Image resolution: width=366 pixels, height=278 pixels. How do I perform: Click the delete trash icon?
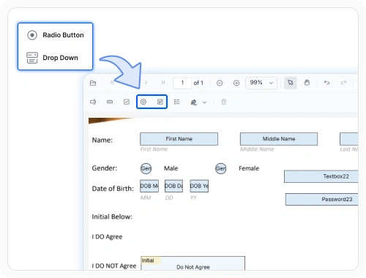click(224, 102)
